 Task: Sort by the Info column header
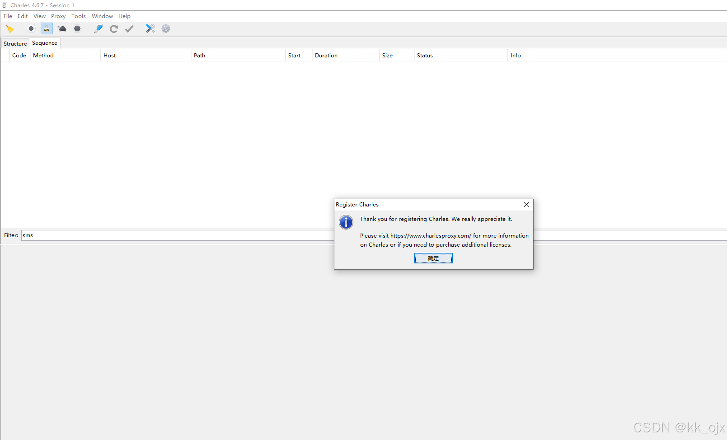click(617, 56)
